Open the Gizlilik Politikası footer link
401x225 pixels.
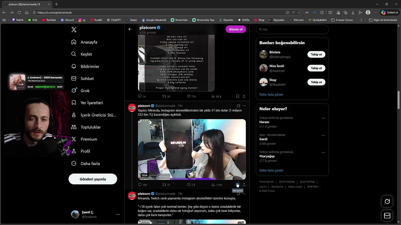click(x=287, y=182)
